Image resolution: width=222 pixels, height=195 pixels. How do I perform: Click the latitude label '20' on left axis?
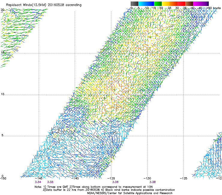[x=2, y=10]
